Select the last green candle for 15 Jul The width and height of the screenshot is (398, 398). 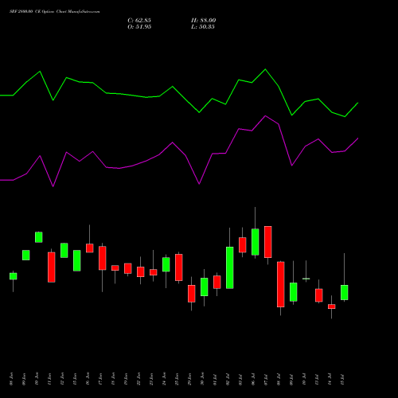tap(345, 292)
